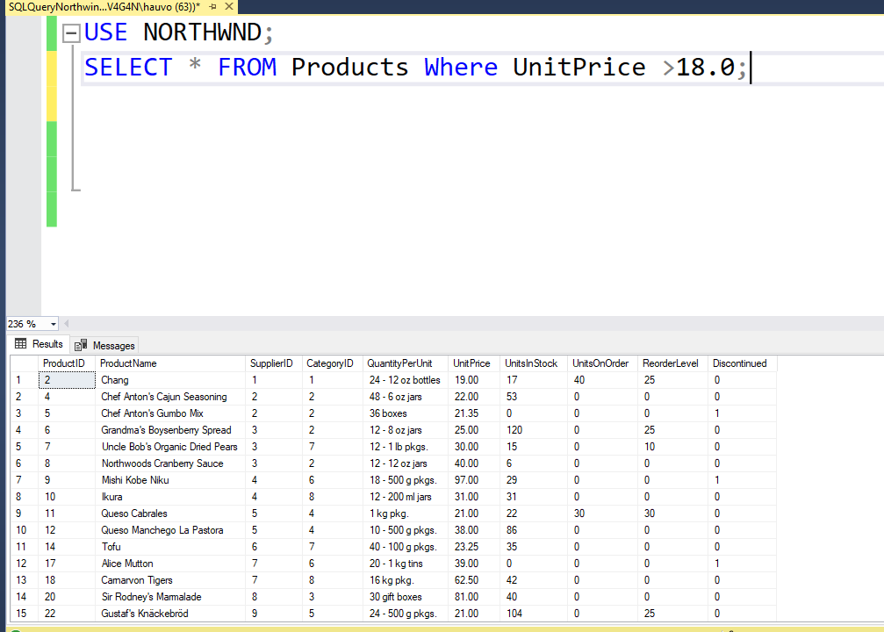Switch to the Messages tab
Viewport: 884px width, 632px height.
click(105, 345)
